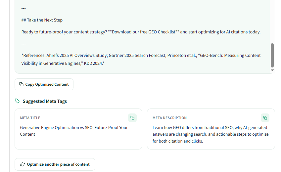The width and height of the screenshot is (281, 172).
Task: Copy the meta title with its icon
Action: [132, 118]
